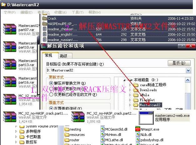The width and height of the screenshot is (196, 145).
Task: Close the 解压路径和选项 dialog
Action: [191, 46]
